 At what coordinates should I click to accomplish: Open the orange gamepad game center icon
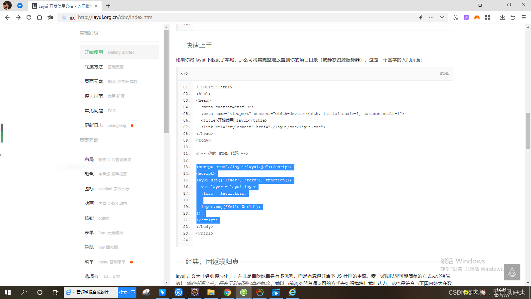(x=477, y=17)
